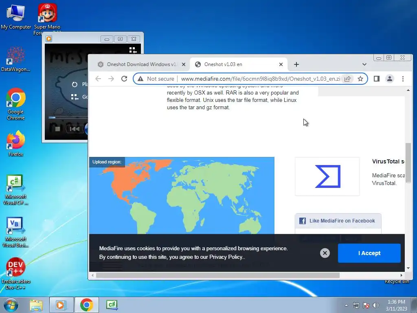417x313 pixels.
Task: Click the Chrome back arrow
Action: click(98, 79)
